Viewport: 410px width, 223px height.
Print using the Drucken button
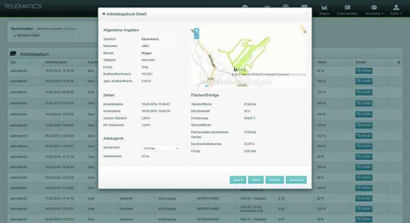[274, 180]
